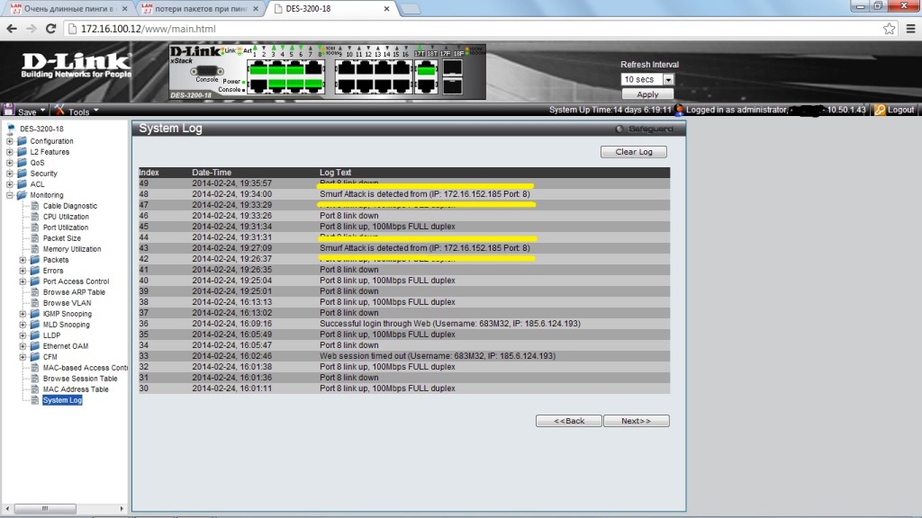Switch to the second forum browser tab
This screenshot has height=518, width=922.
pos(201,9)
